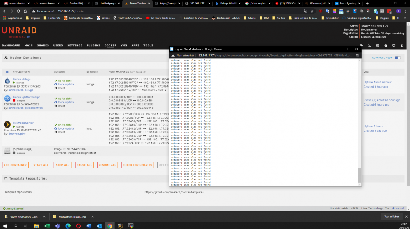The width and height of the screenshot is (410, 229).
Task: Click the Unraid manual link in the footer
Action: [x=400, y=209]
